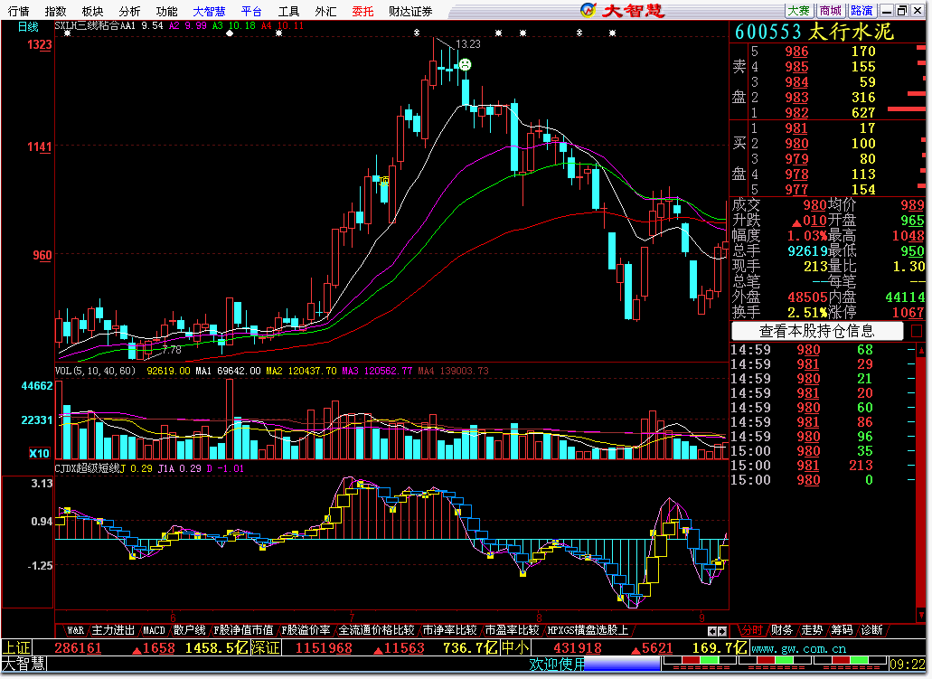932x679 pixels.
Task: Open the 工具 menu
Action: pos(289,11)
